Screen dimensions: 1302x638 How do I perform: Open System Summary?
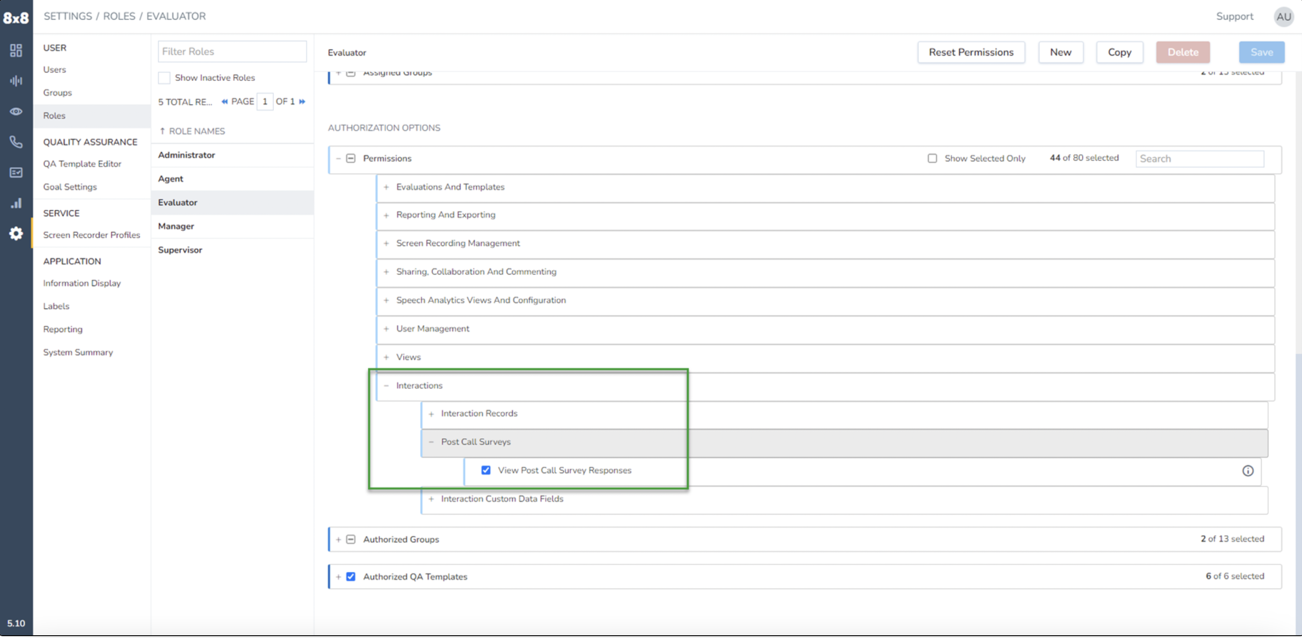tap(78, 353)
